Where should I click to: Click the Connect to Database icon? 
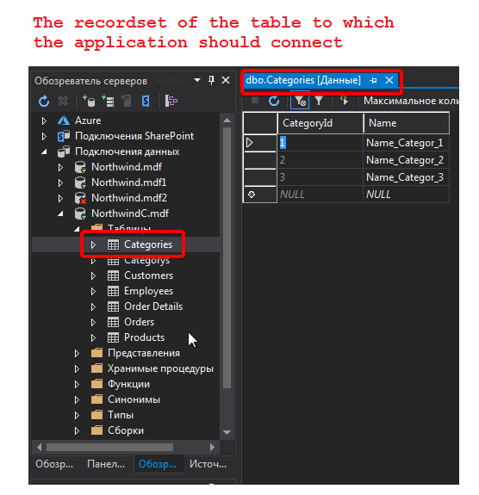tap(89, 101)
